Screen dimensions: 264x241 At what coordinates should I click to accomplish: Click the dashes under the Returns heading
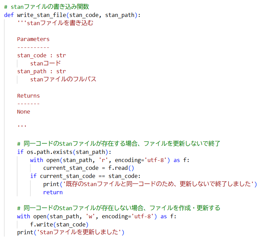click(28, 104)
